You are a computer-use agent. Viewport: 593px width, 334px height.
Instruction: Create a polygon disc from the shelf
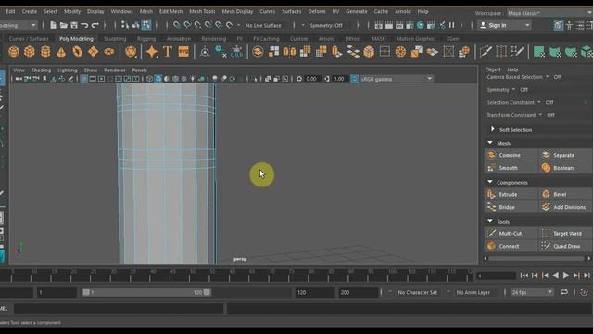pos(109,52)
